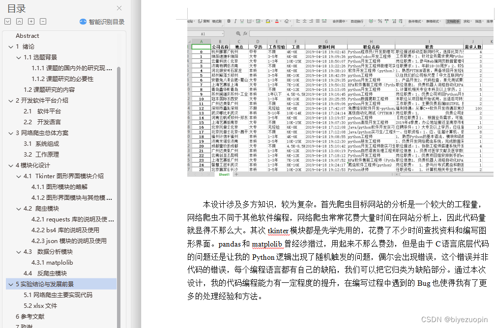Click the plus box icon under 目录 title
The height and width of the screenshot is (328, 495).
coord(31,22)
